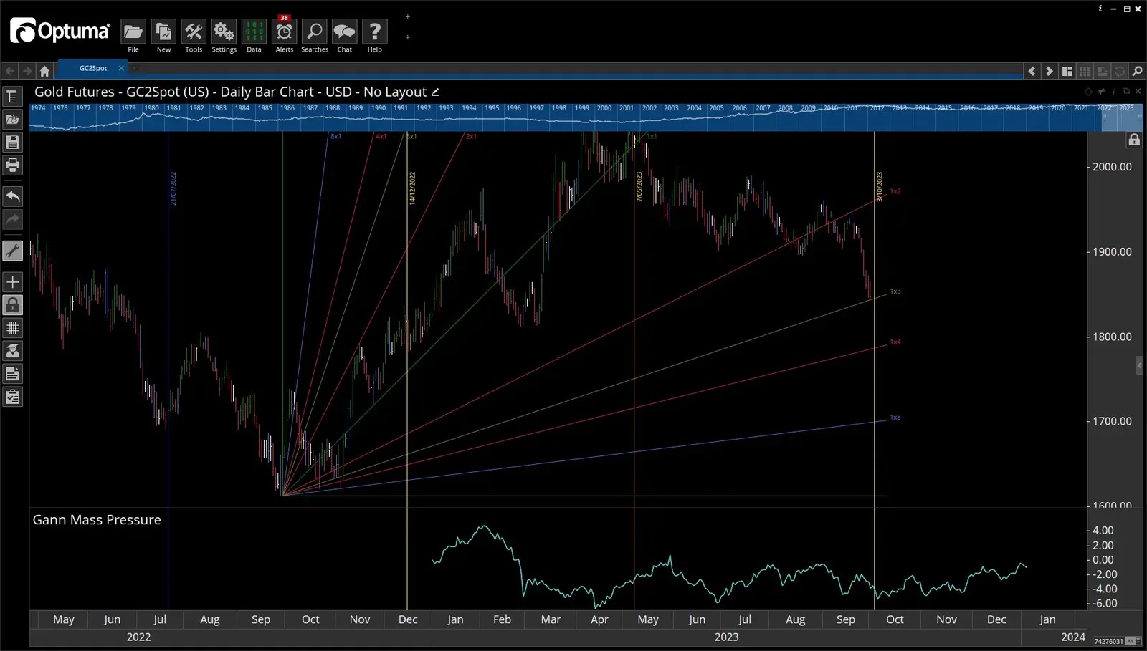Click the chart diamond icon

pyautogui.click(x=1088, y=92)
